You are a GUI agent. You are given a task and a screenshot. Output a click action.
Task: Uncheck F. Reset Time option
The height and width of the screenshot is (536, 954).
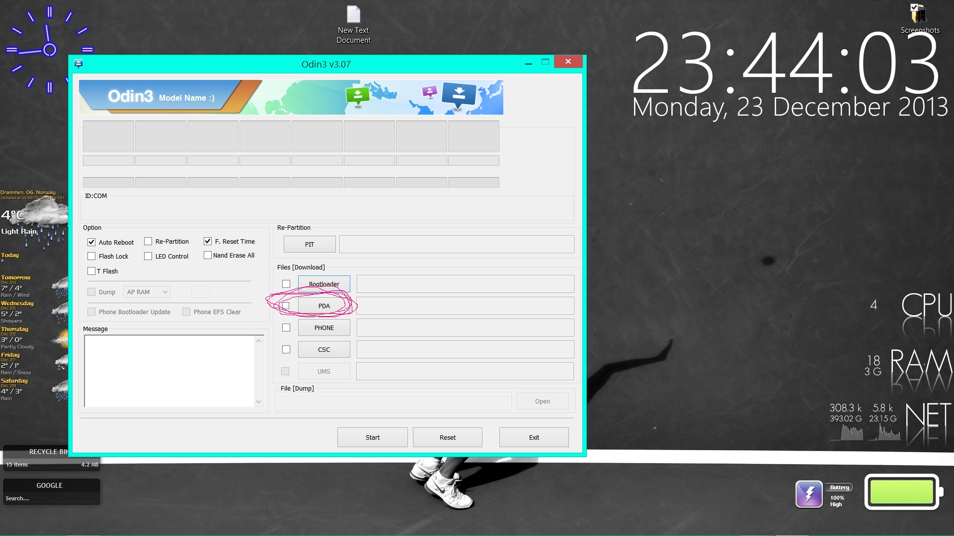tap(208, 241)
